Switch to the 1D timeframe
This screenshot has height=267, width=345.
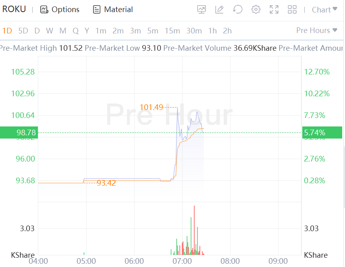pos(7,31)
